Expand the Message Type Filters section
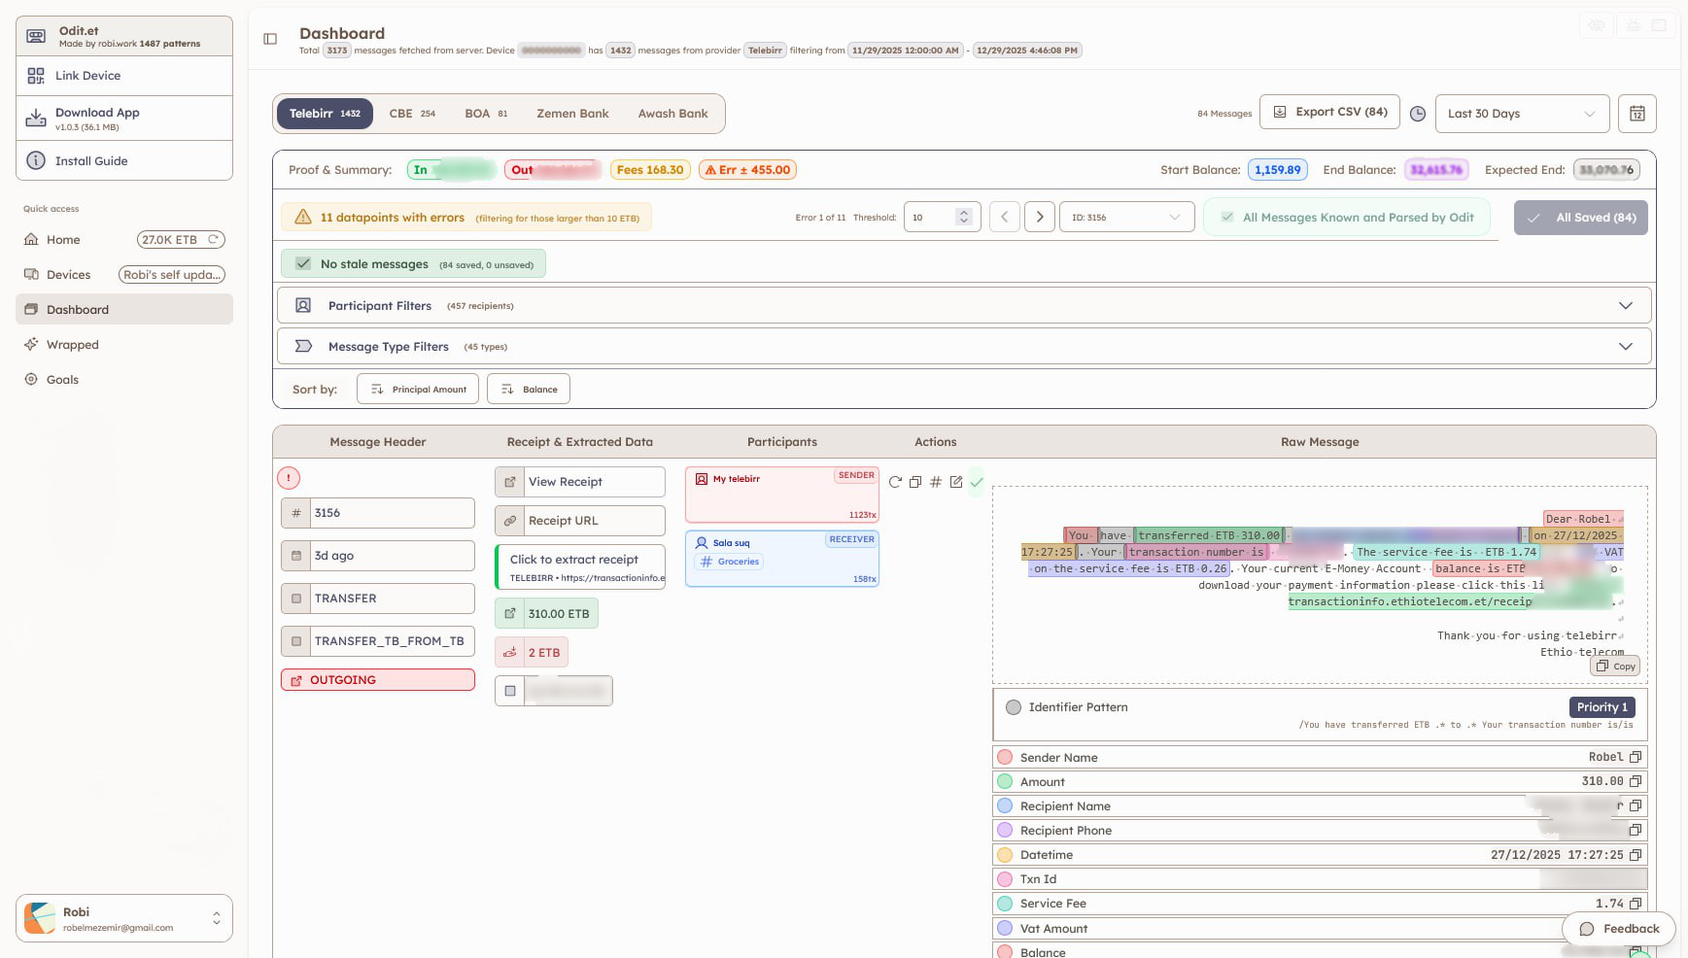Screen dimensions: 1688x958 tap(1627, 346)
